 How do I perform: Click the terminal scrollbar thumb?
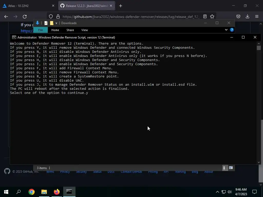pyautogui.click(x=258, y=48)
